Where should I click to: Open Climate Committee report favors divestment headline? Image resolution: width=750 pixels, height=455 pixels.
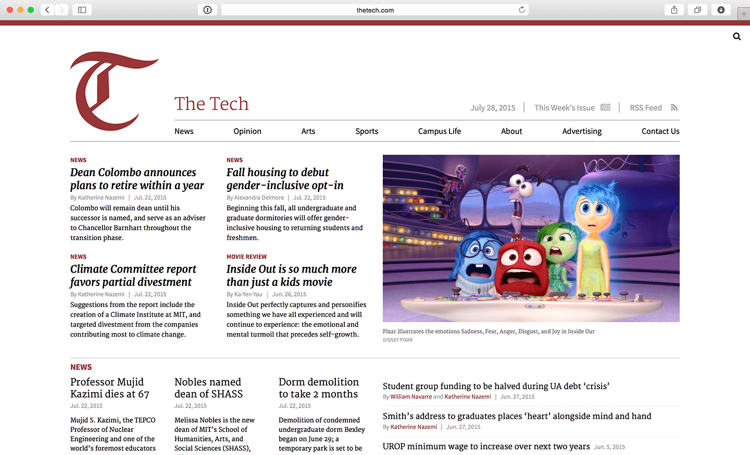coord(133,275)
